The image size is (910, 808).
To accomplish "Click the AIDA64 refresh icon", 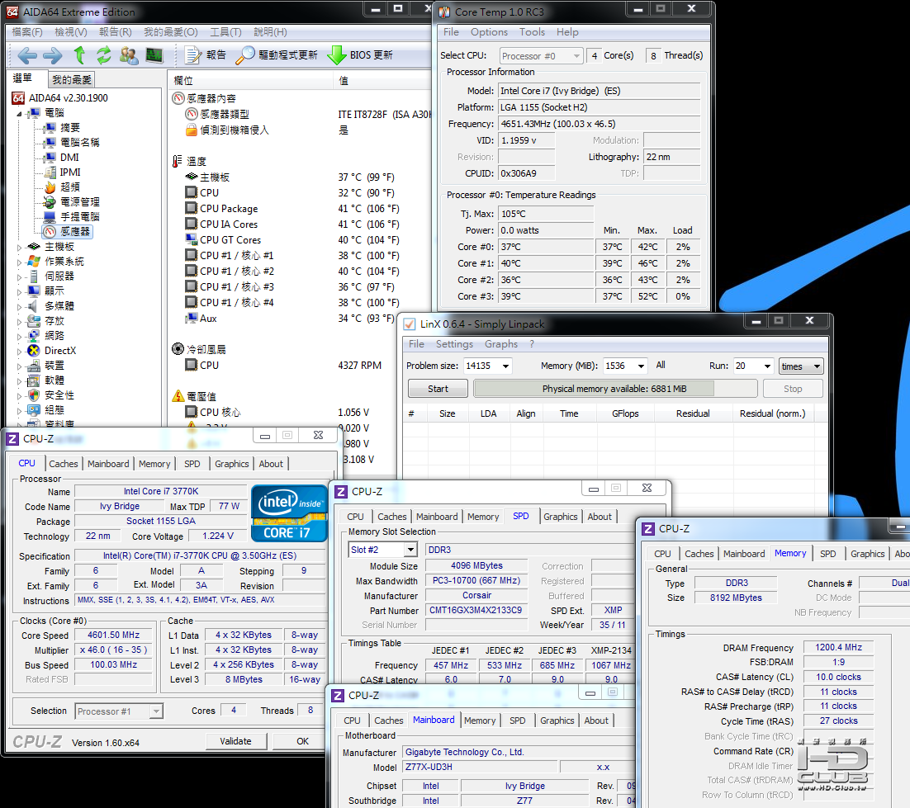I will pyautogui.click(x=103, y=55).
